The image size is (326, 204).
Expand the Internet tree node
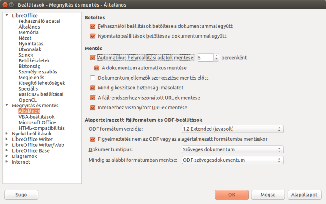pyautogui.click(x=7, y=162)
